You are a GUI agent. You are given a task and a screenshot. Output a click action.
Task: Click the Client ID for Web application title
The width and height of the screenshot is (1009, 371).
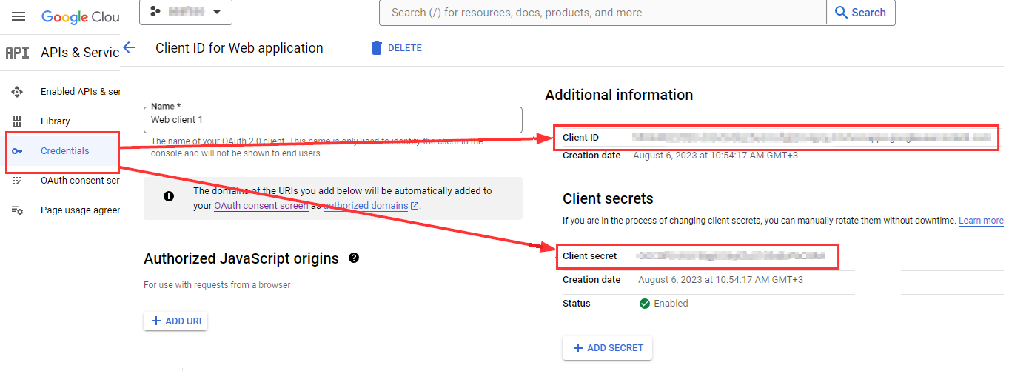(x=239, y=48)
